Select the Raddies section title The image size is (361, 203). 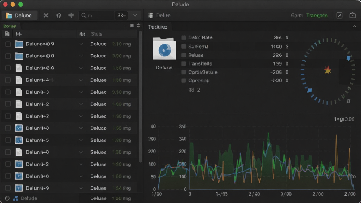coord(158,27)
